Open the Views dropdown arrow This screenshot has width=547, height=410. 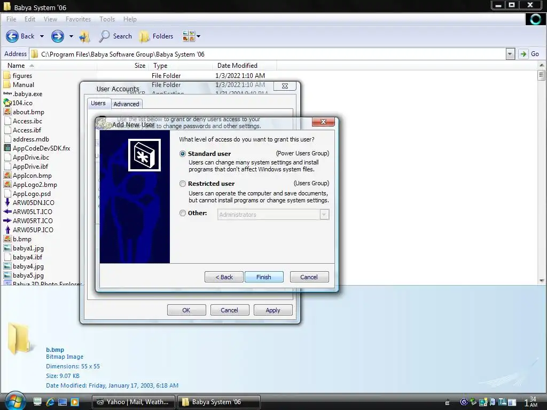[199, 36]
